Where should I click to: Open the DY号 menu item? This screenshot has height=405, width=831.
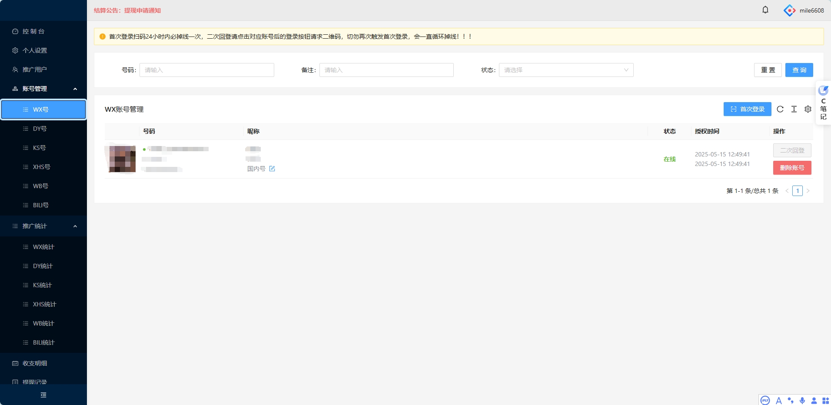[40, 129]
